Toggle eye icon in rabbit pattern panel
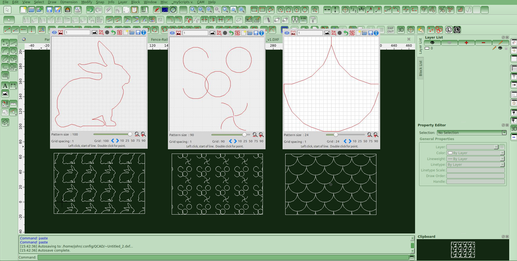Screen dimensions: 517x261 [54, 32]
